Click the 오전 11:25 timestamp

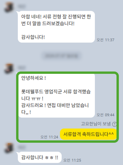pos(72,160)
